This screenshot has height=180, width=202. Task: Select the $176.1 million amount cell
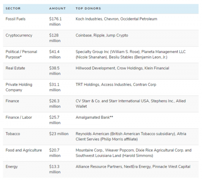(55, 22)
